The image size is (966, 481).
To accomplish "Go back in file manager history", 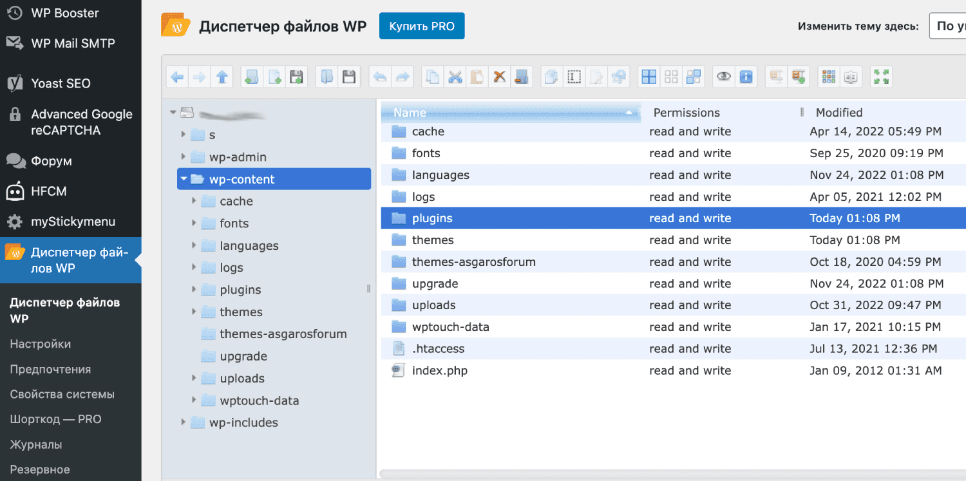I will click(x=177, y=77).
